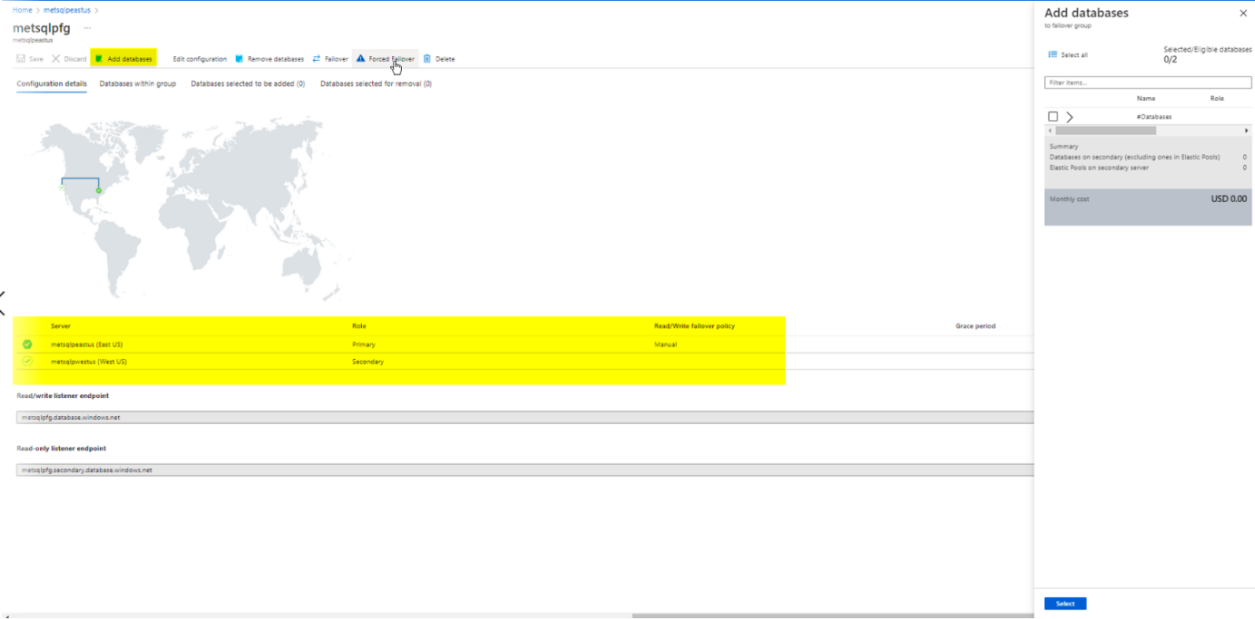
Task: Click the panel's horizontal scrollbar thumb
Action: [1105, 131]
